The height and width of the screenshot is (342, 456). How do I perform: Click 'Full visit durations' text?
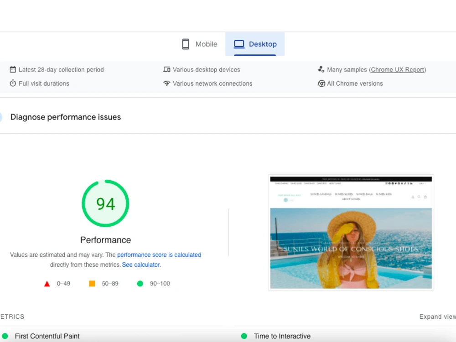click(44, 83)
